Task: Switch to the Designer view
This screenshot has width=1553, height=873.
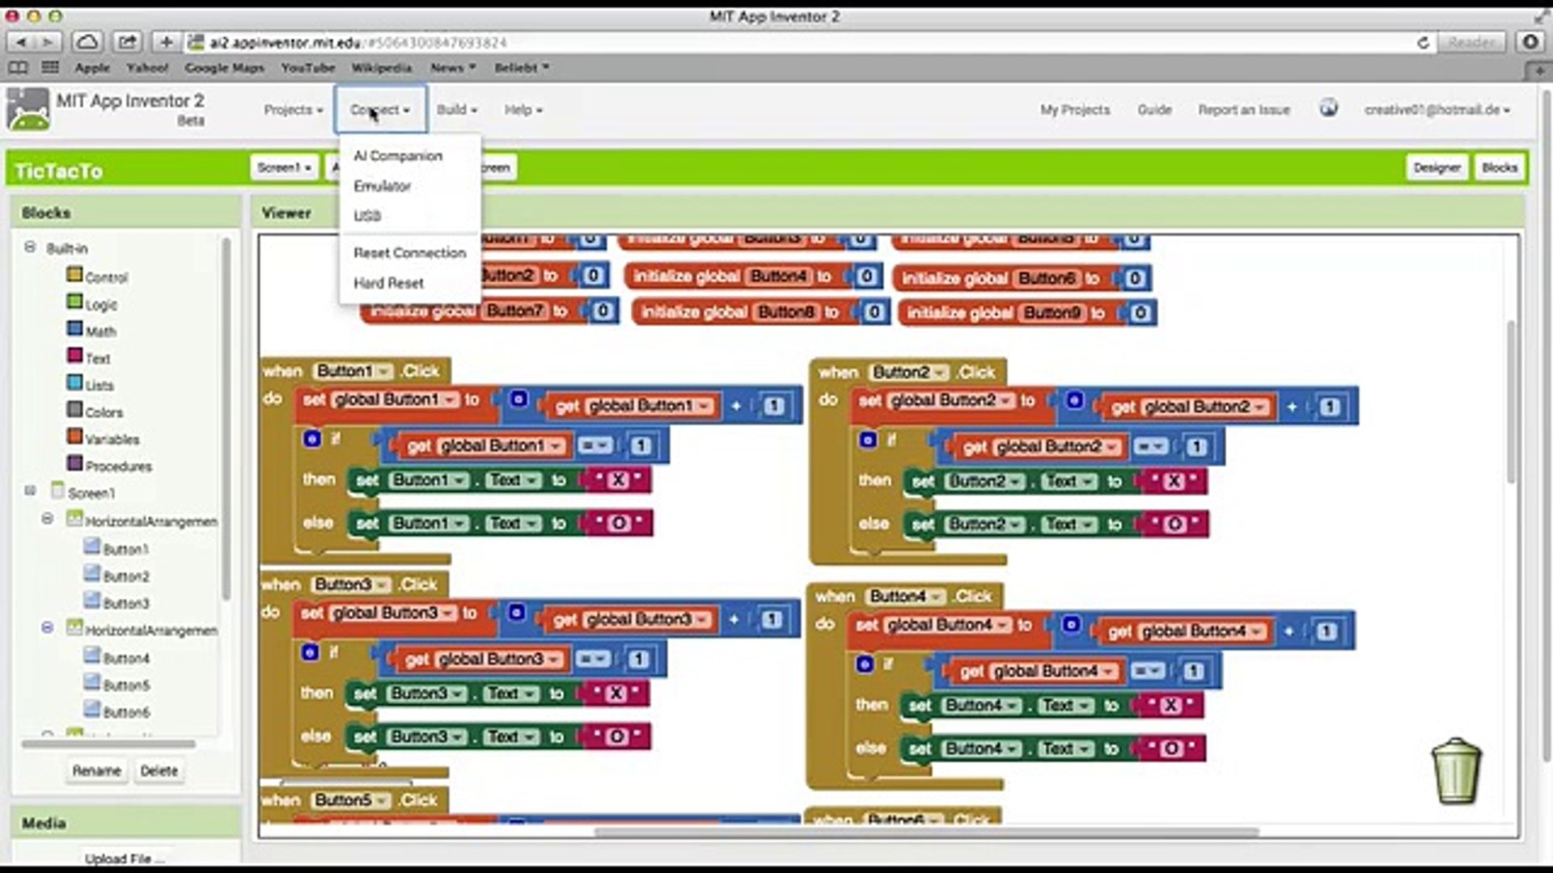Action: point(1437,167)
